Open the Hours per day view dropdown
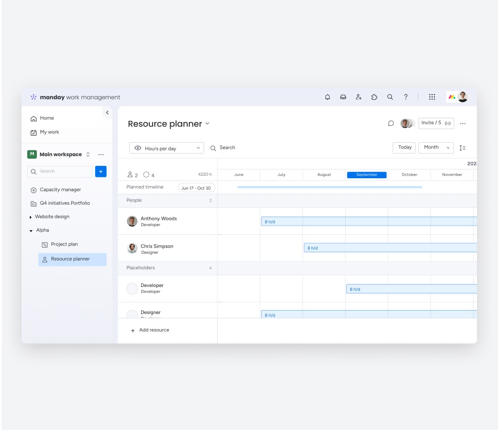The height and width of the screenshot is (430, 498). pyautogui.click(x=166, y=148)
